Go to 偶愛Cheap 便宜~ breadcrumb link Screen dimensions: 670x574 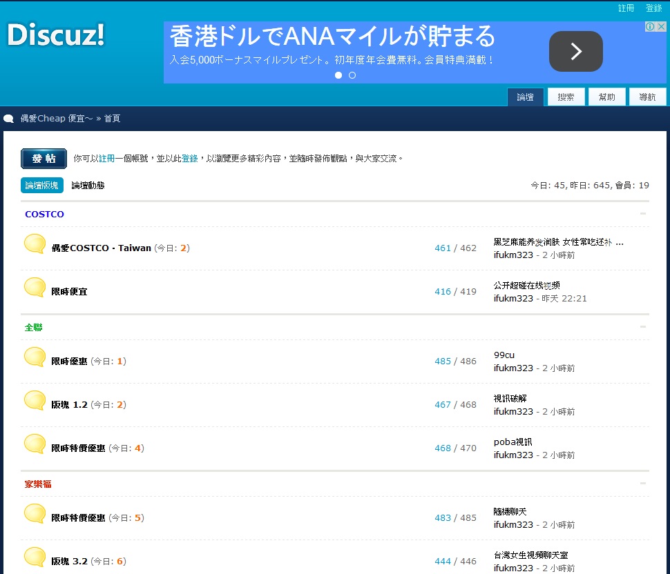pos(57,119)
